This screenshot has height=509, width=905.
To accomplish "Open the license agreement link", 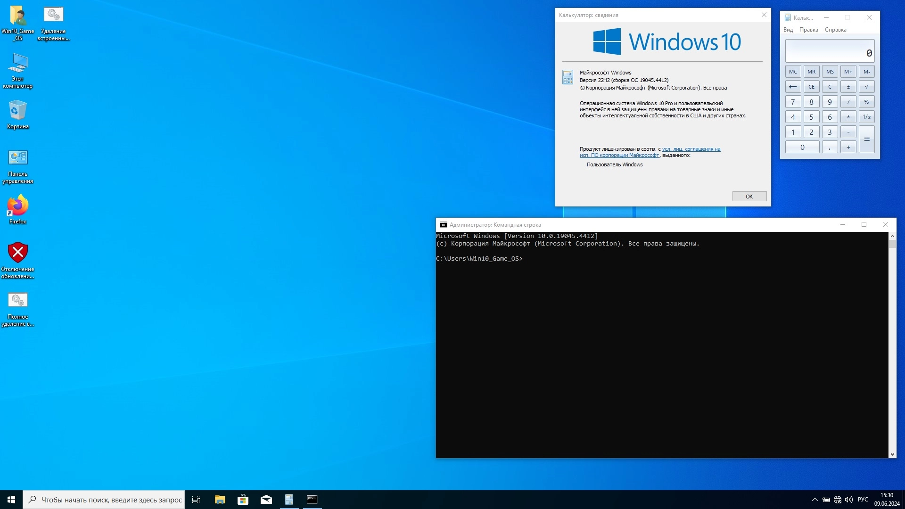I will (691, 149).
